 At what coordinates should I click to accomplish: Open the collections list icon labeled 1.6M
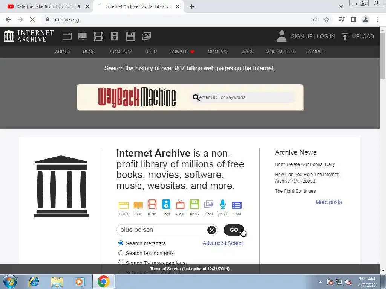[x=237, y=205]
